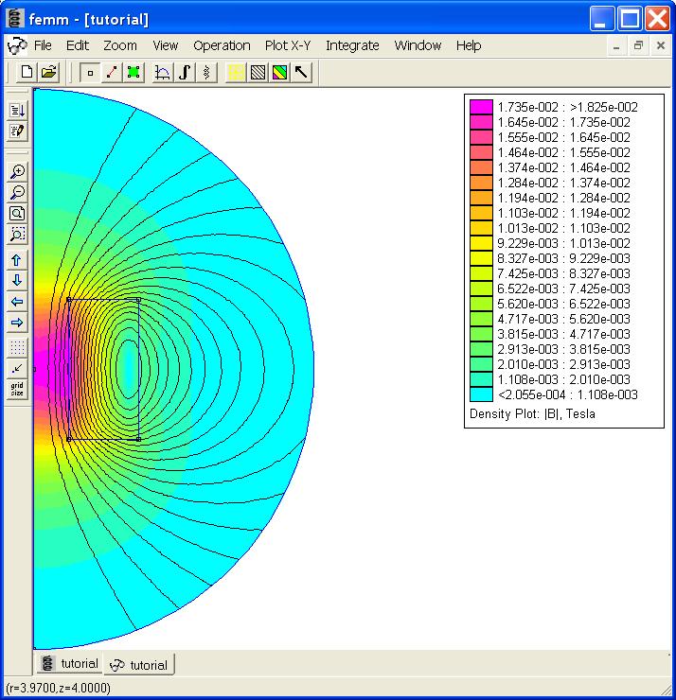Click the New document toolbar icon
676x700 pixels.
(x=27, y=72)
